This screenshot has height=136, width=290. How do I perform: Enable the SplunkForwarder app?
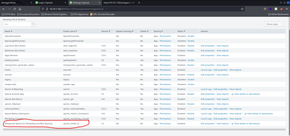(x=191, y=36)
